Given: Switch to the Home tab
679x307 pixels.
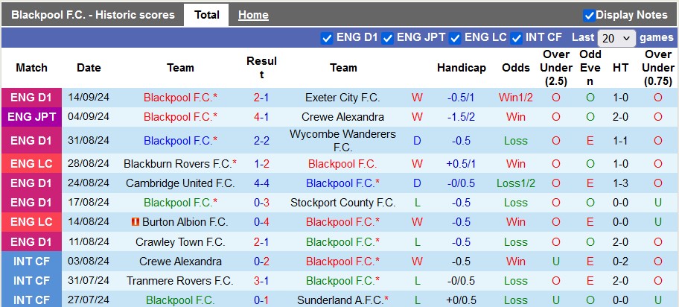Looking at the screenshot, I should (253, 15).
